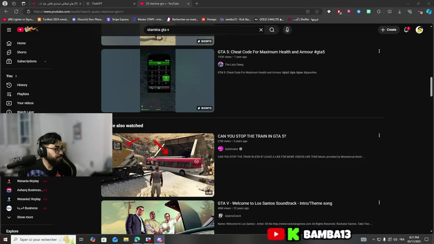Open Windows Start button

(5, 240)
